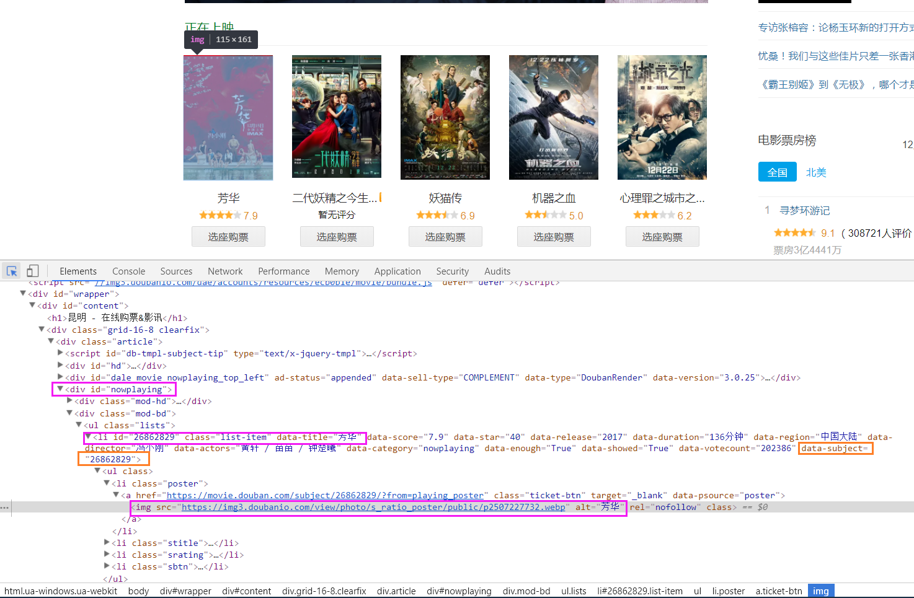
Task: Open the movie.douban.com subject href link
Action: coord(325,495)
